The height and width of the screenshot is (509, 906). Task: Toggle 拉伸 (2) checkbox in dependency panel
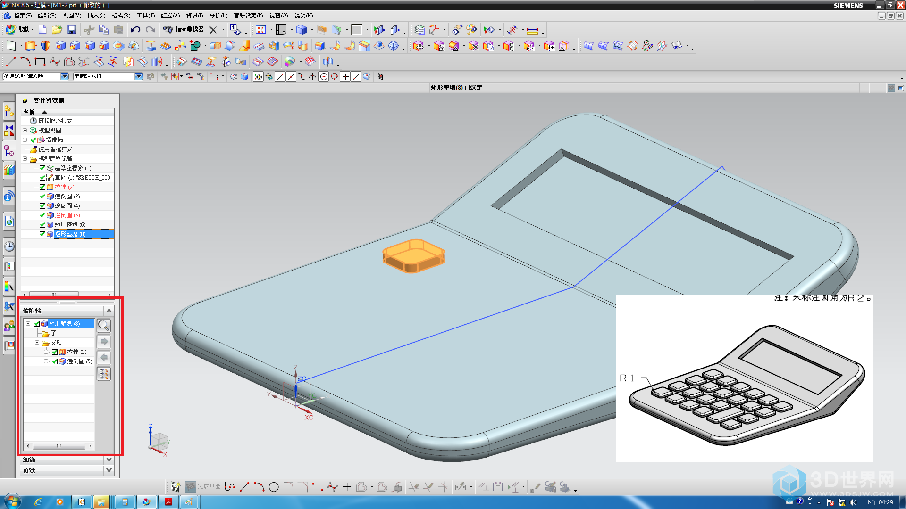(55, 352)
